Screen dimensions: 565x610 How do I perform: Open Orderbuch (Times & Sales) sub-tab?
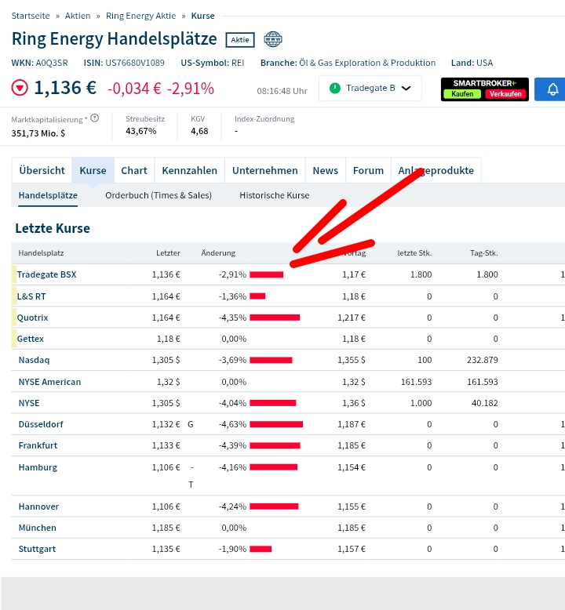coord(159,195)
